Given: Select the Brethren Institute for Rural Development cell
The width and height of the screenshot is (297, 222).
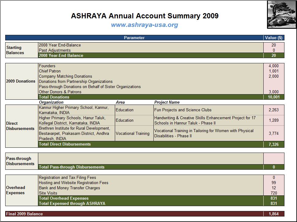Looking at the screenshot, I should 77,133.
